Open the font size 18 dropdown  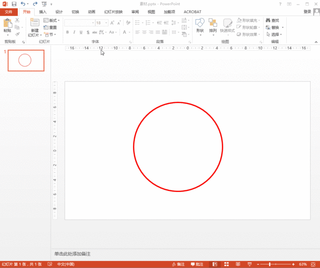[x=106, y=23]
